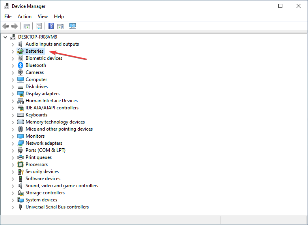Image resolution: width=308 pixels, height=225 pixels.
Task: Click the Device Manager title bar icon
Action: [x=6, y=6]
